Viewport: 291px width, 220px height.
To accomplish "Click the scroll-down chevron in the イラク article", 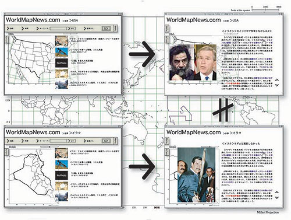I will tap(277, 198).
